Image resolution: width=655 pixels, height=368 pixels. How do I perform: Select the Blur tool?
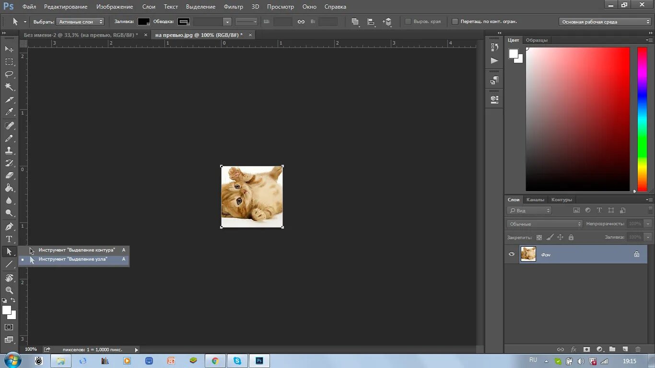9,200
